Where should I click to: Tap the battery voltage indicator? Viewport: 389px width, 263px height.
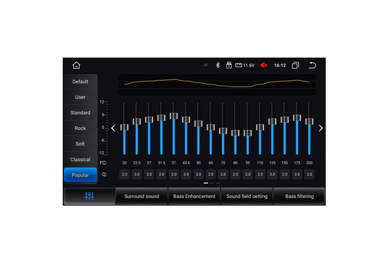[244, 65]
